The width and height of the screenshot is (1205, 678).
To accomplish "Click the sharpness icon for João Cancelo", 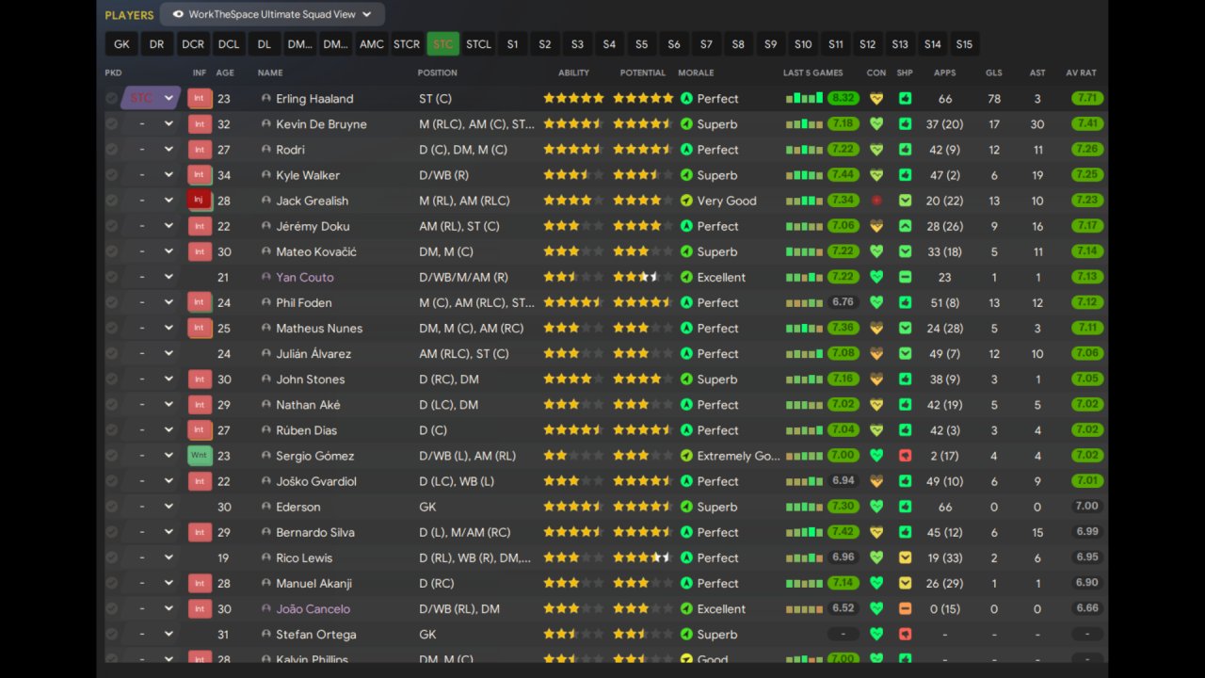I will (x=905, y=608).
